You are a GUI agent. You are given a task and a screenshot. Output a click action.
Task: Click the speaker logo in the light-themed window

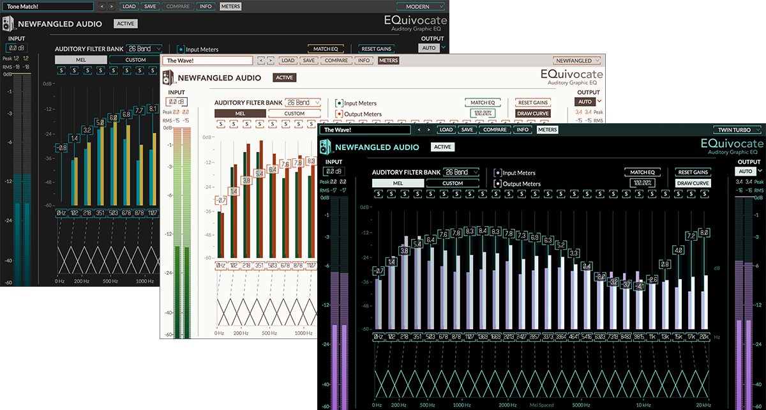(168, 78)
